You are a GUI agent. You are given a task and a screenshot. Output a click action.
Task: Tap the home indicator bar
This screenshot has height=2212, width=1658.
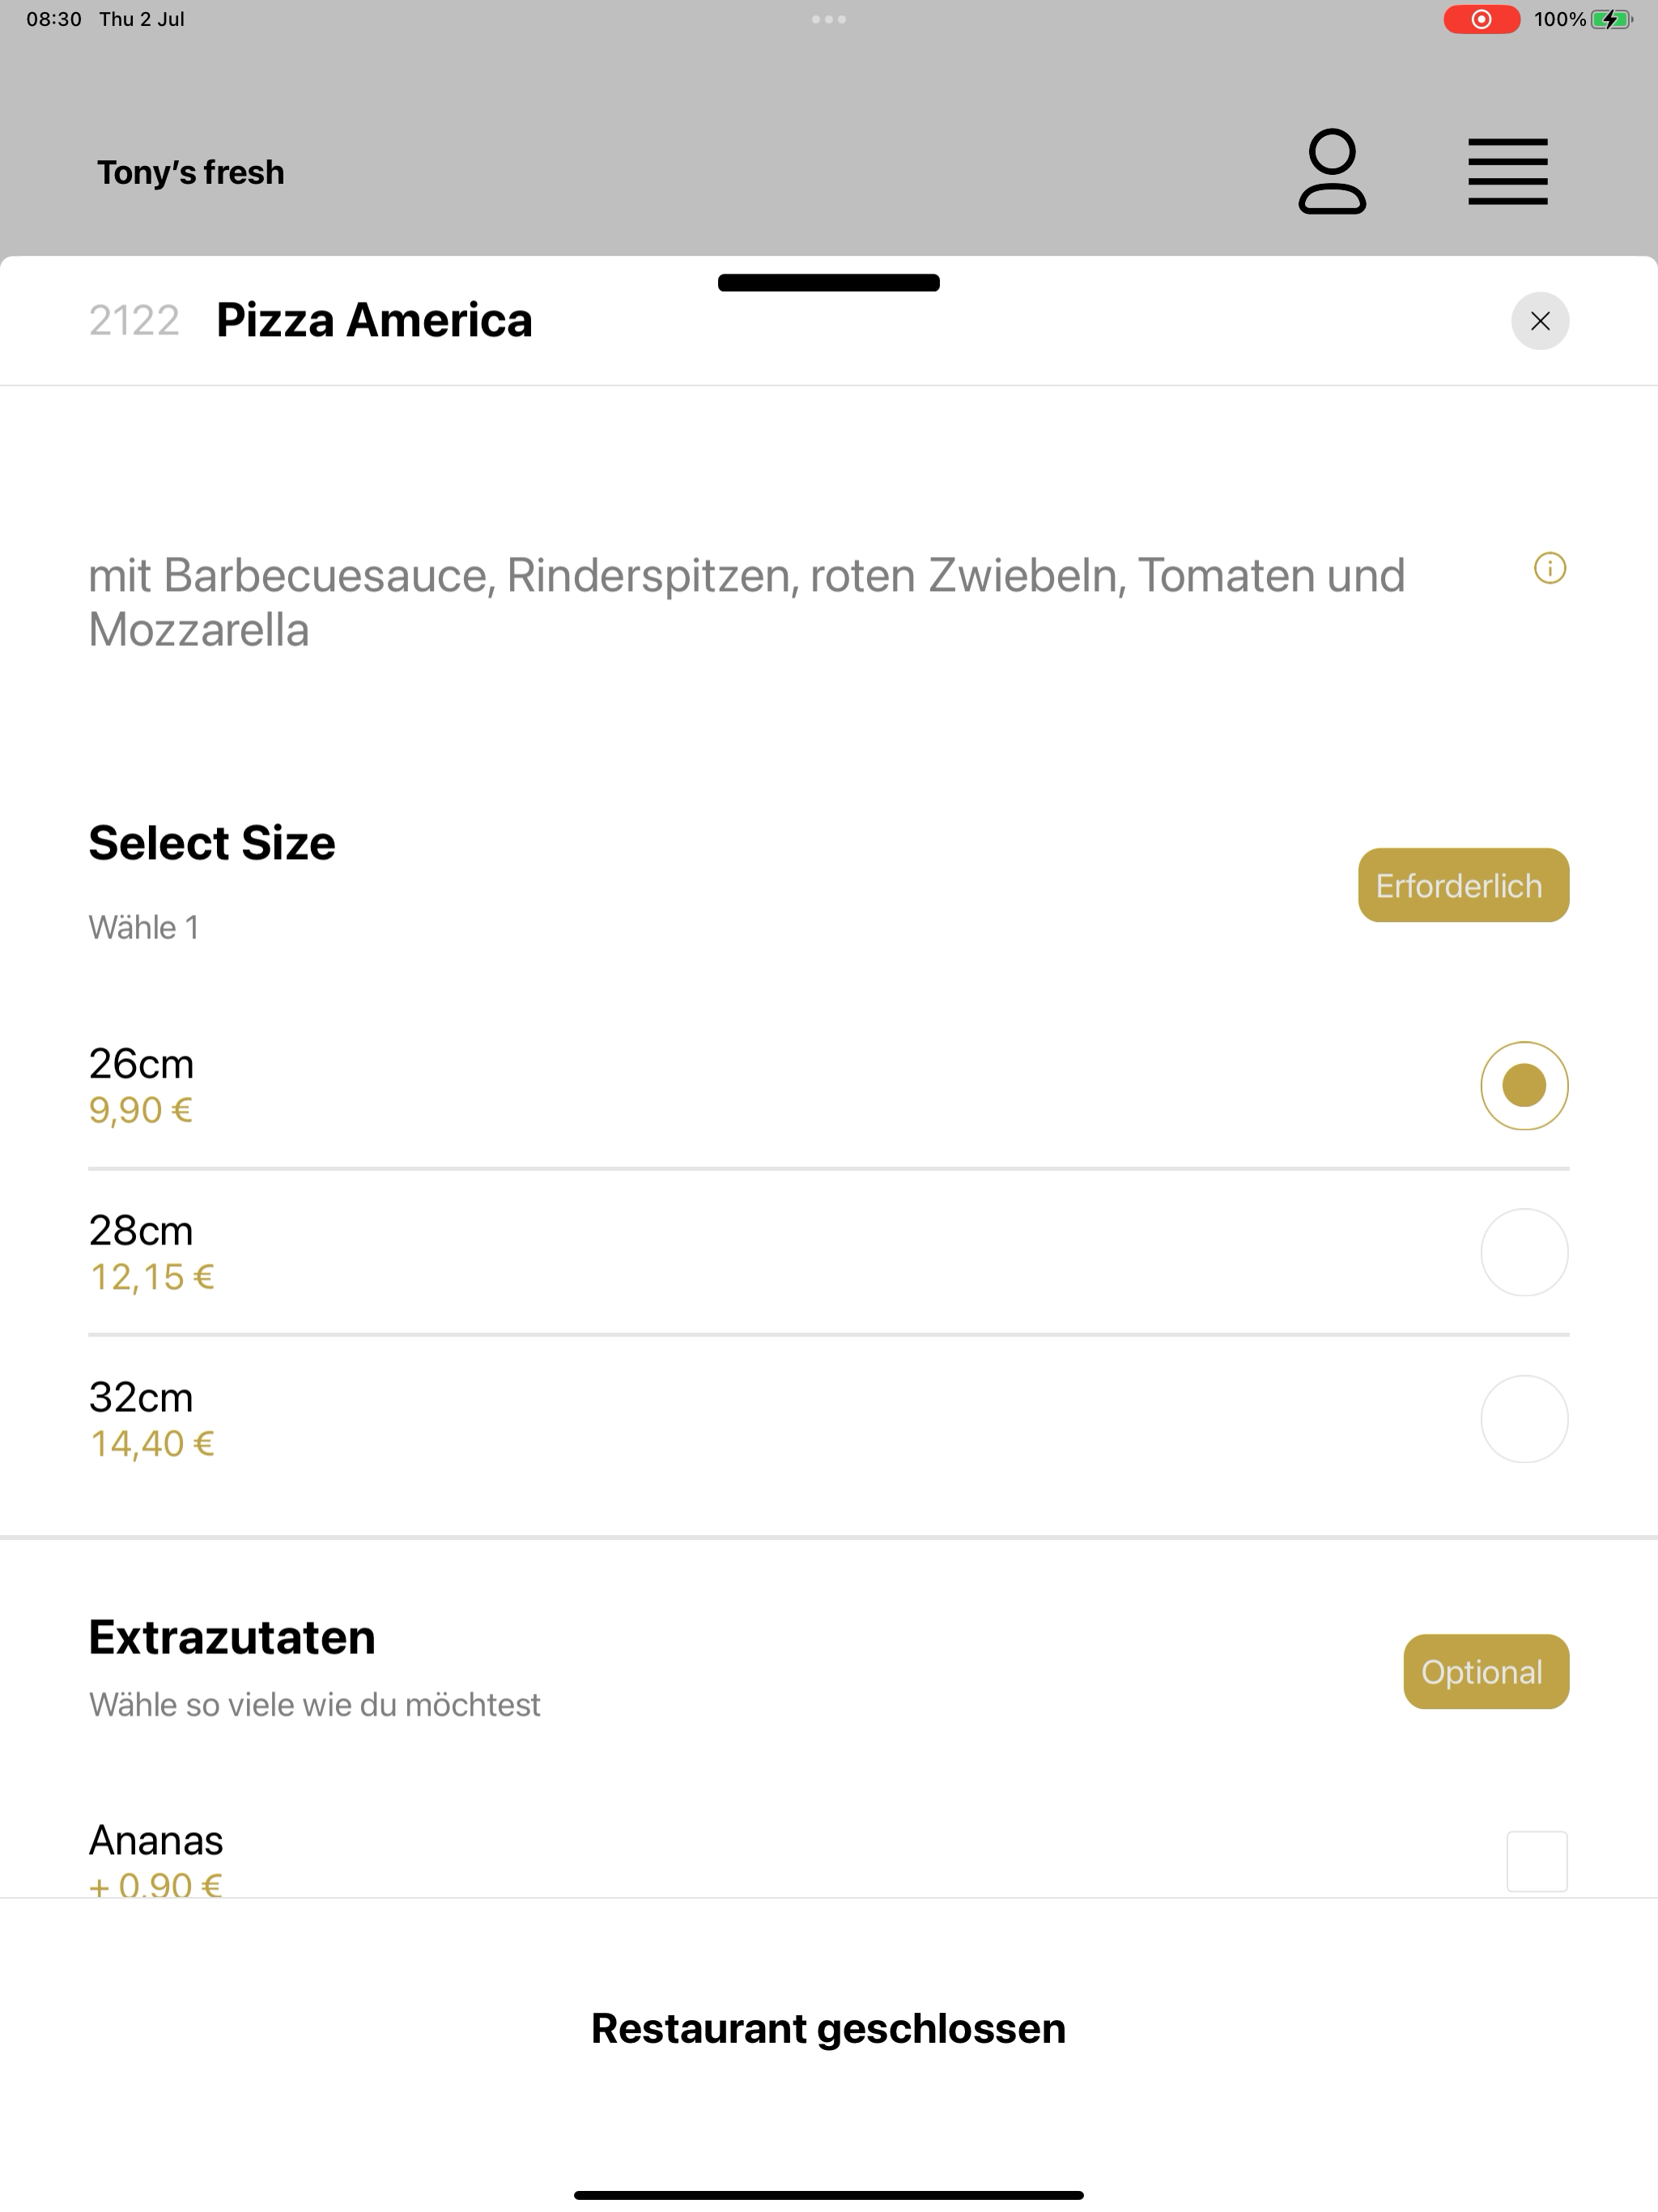pyautogui.click(x=828, y=2195)
